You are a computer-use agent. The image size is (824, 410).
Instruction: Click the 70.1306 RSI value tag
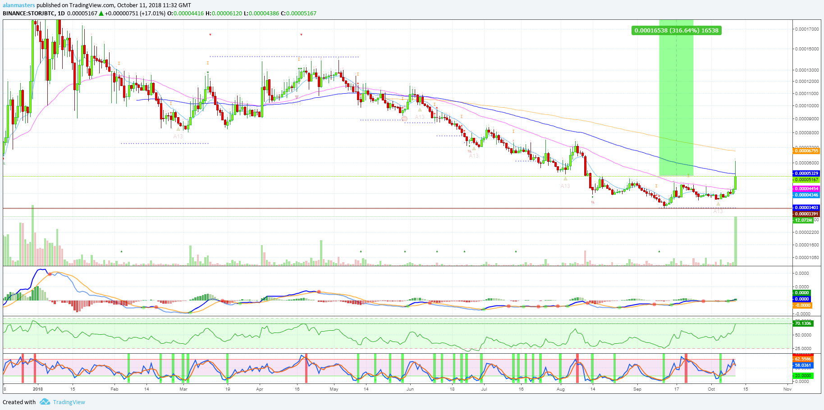coord(803,323)
